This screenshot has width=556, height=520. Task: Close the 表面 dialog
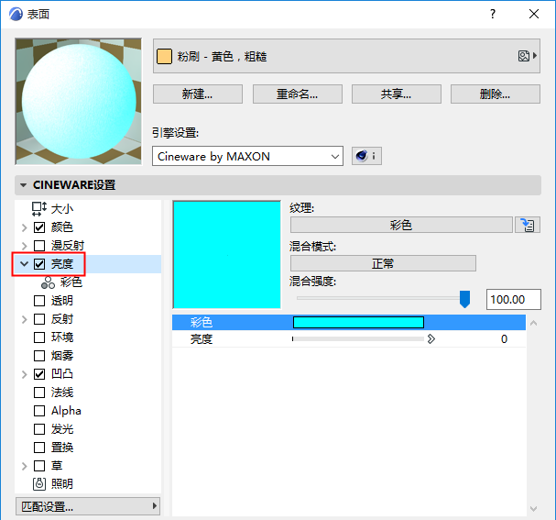534,14
